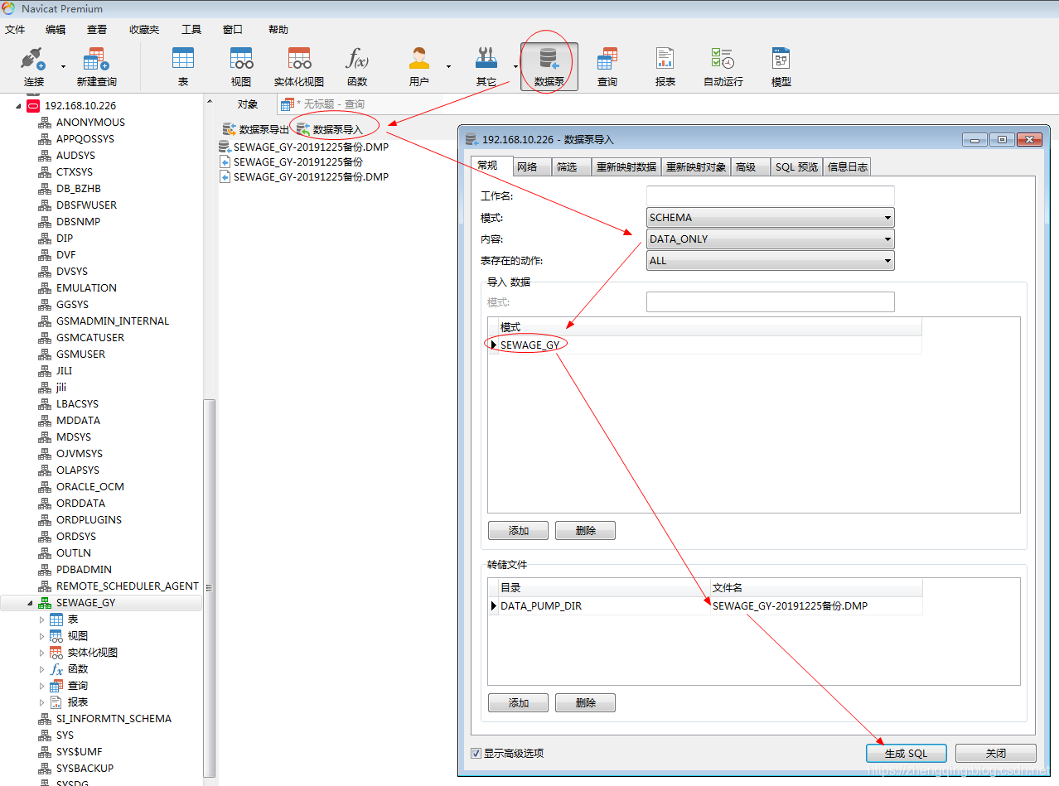
Task: Switch to 重新映射对象 tab
Action: point(696,166)
